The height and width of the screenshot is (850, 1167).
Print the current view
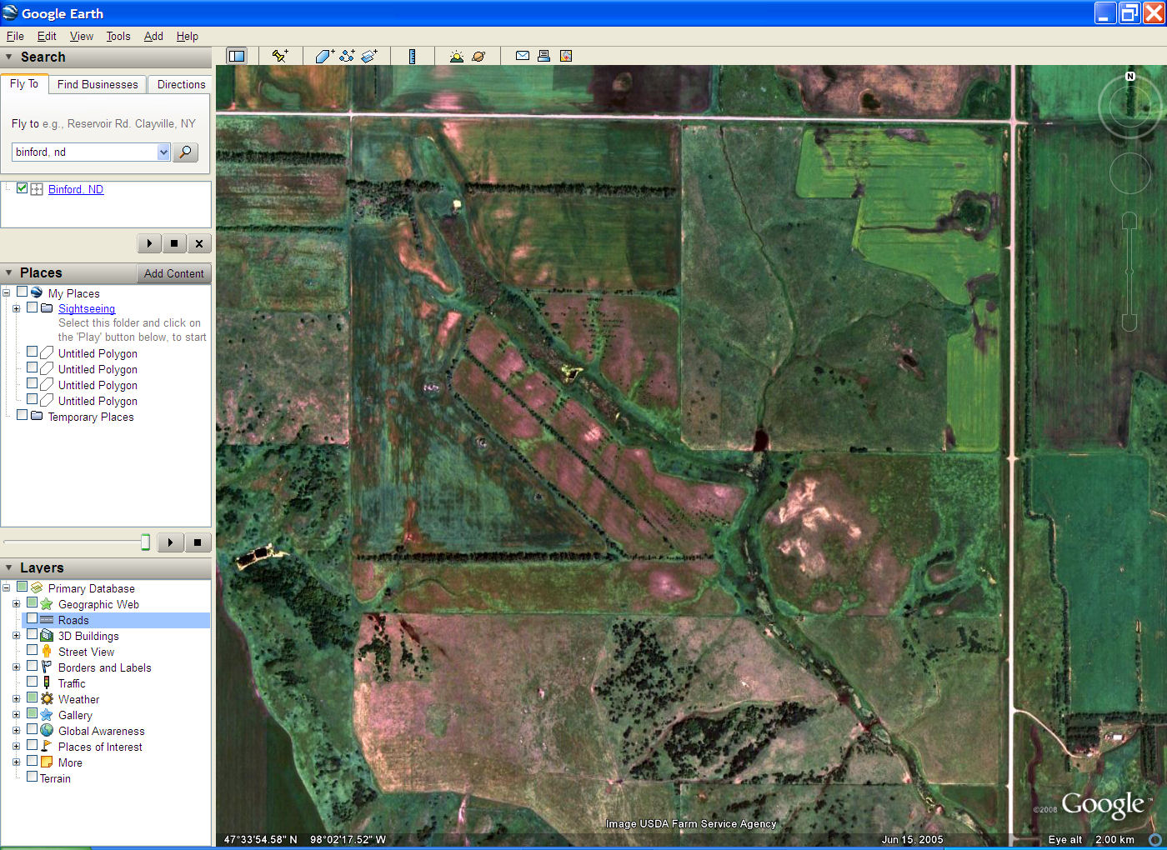coord(543,56)
